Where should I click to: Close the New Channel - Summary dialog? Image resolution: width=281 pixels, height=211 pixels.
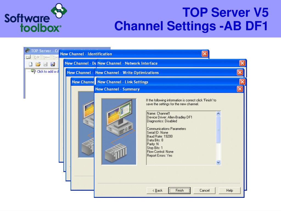click(240, 89)
